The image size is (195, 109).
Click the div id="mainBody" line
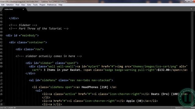coord(22,35)
